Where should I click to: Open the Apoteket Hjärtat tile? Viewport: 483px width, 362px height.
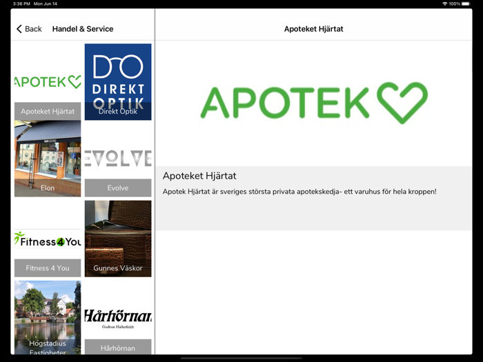(48, 82)
